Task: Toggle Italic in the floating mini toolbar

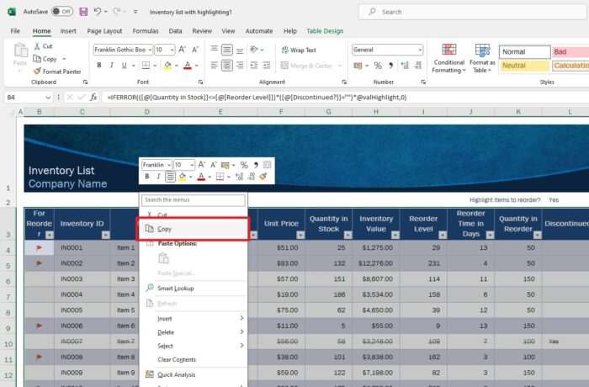Action: coord(158,178)
